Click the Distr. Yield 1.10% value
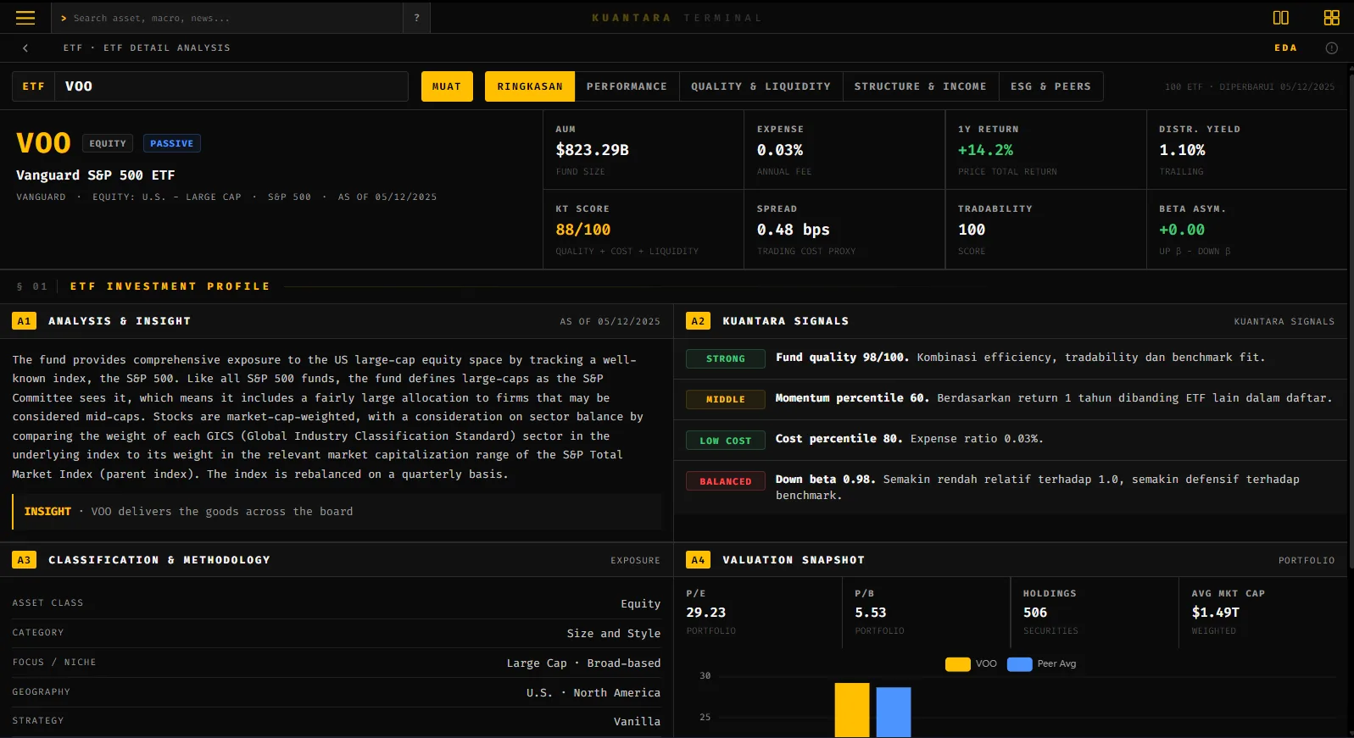Screen dimensions: 1354x738 pos(1182,150)
